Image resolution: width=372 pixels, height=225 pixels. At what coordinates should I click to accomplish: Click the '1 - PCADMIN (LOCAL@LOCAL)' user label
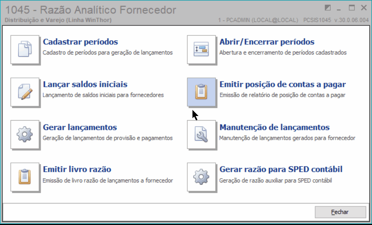point(258,20)
